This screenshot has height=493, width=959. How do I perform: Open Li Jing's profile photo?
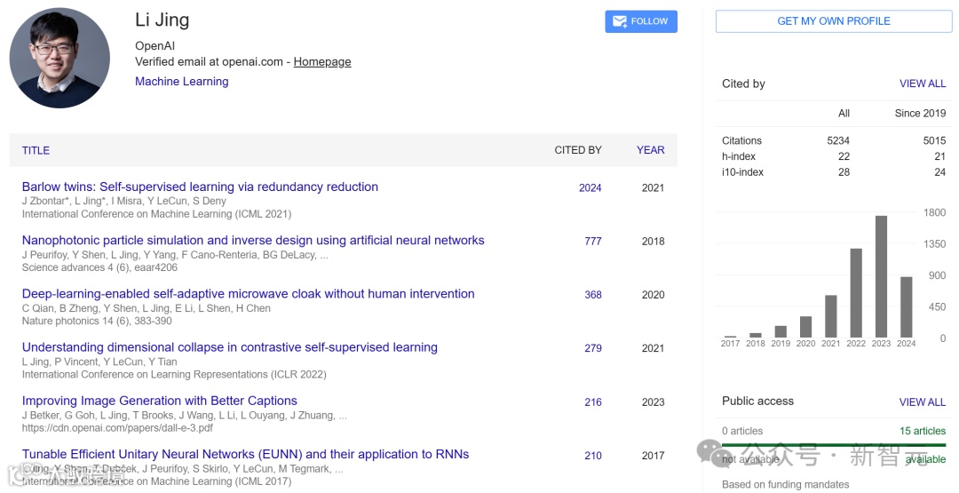[x=59, y=59]
